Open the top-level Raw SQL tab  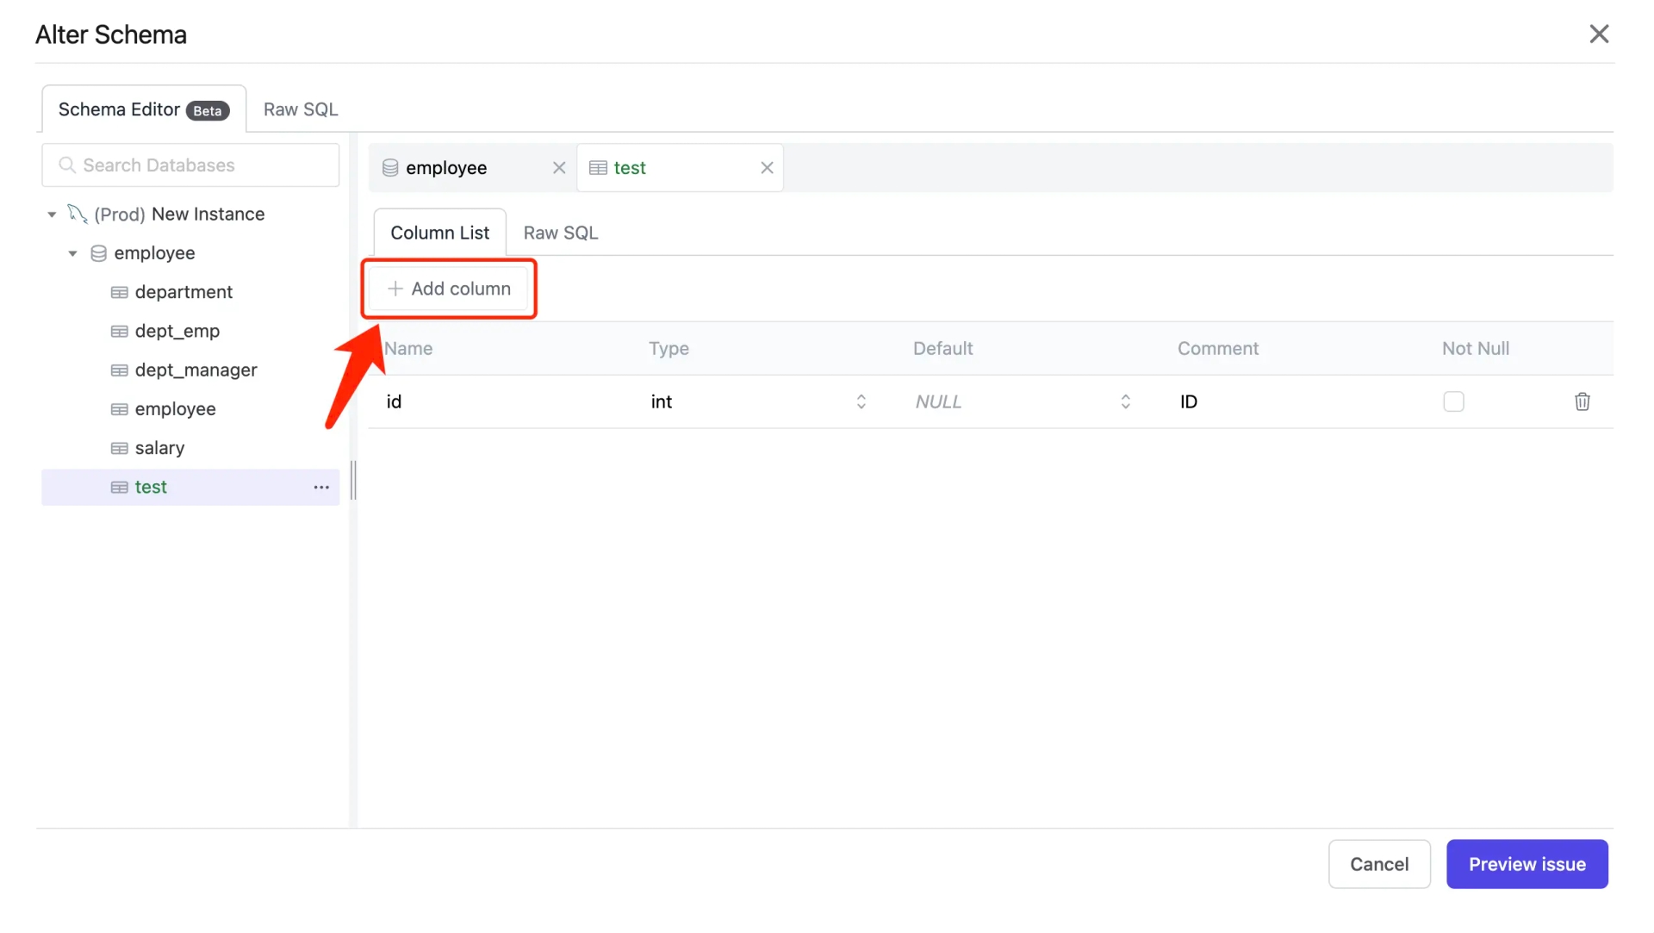click(301, 109)
